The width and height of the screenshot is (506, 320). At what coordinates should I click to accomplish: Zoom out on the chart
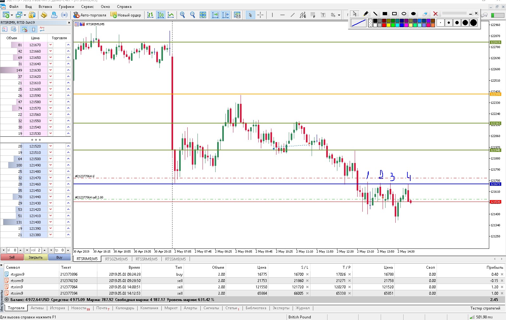pyautogui.click(x=192, y=15)
